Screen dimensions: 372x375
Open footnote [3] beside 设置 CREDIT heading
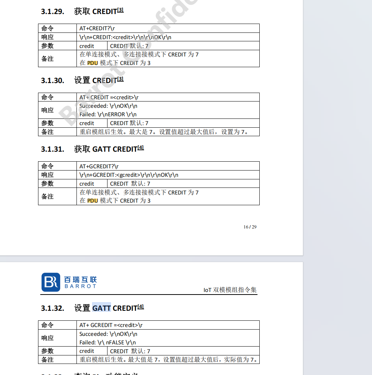[120, 79]
